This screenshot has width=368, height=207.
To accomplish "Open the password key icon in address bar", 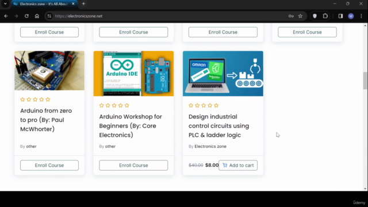I will pos(291,16).
